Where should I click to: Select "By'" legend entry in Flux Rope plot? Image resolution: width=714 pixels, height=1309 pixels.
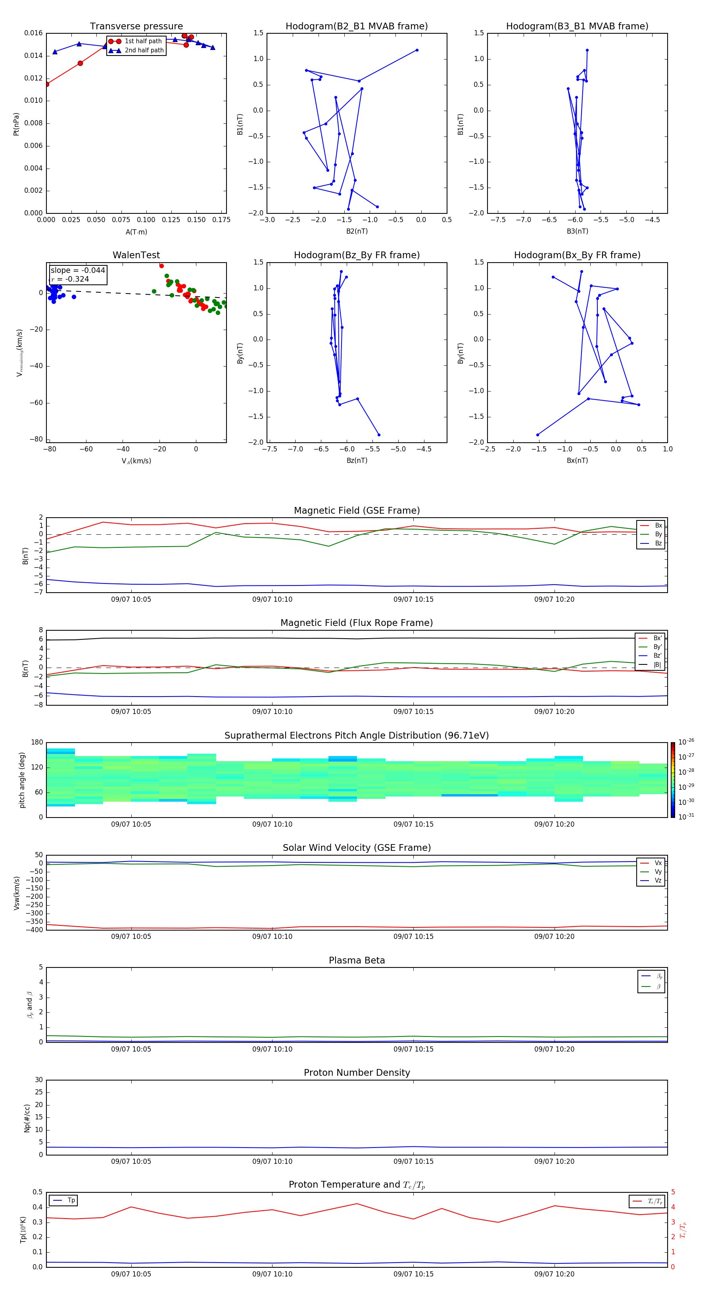point(650,647)
